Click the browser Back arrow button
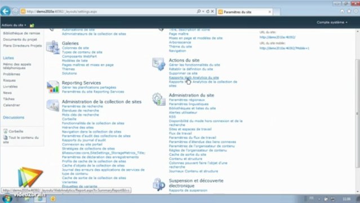The image size is (360, 203). coord(6,11)
